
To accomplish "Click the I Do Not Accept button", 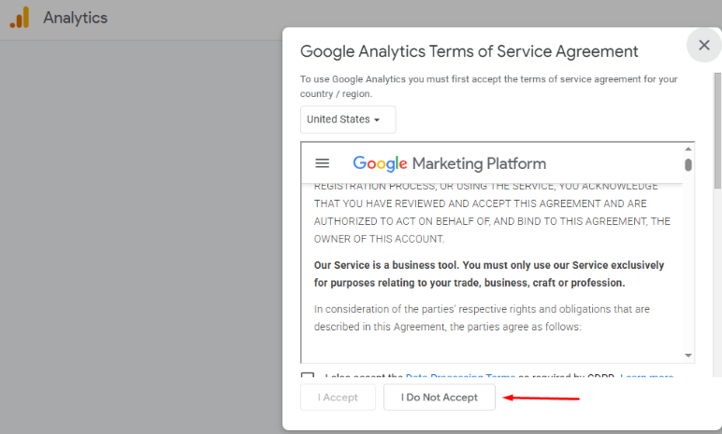I will [440, 398].
